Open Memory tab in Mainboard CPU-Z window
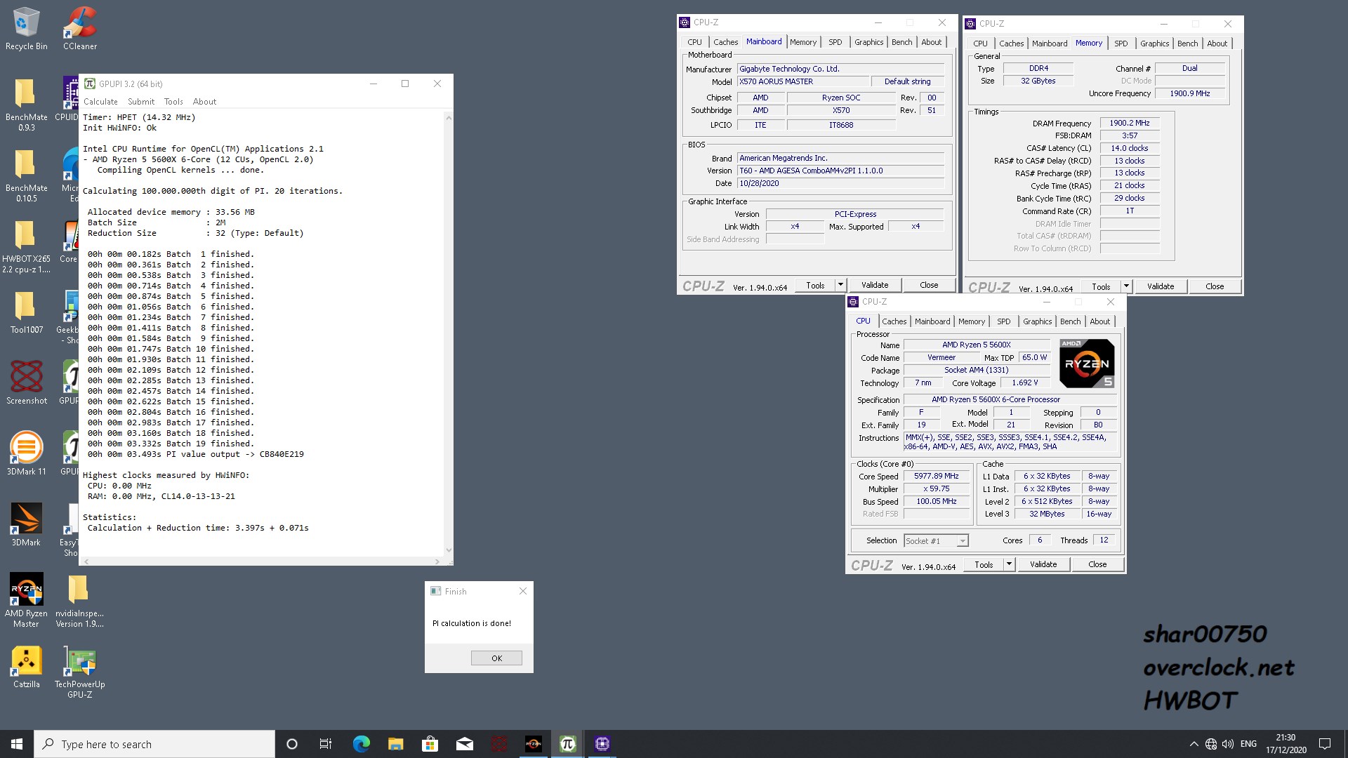1348x758 pixels. pyautogui.click(x=802, y=42)
